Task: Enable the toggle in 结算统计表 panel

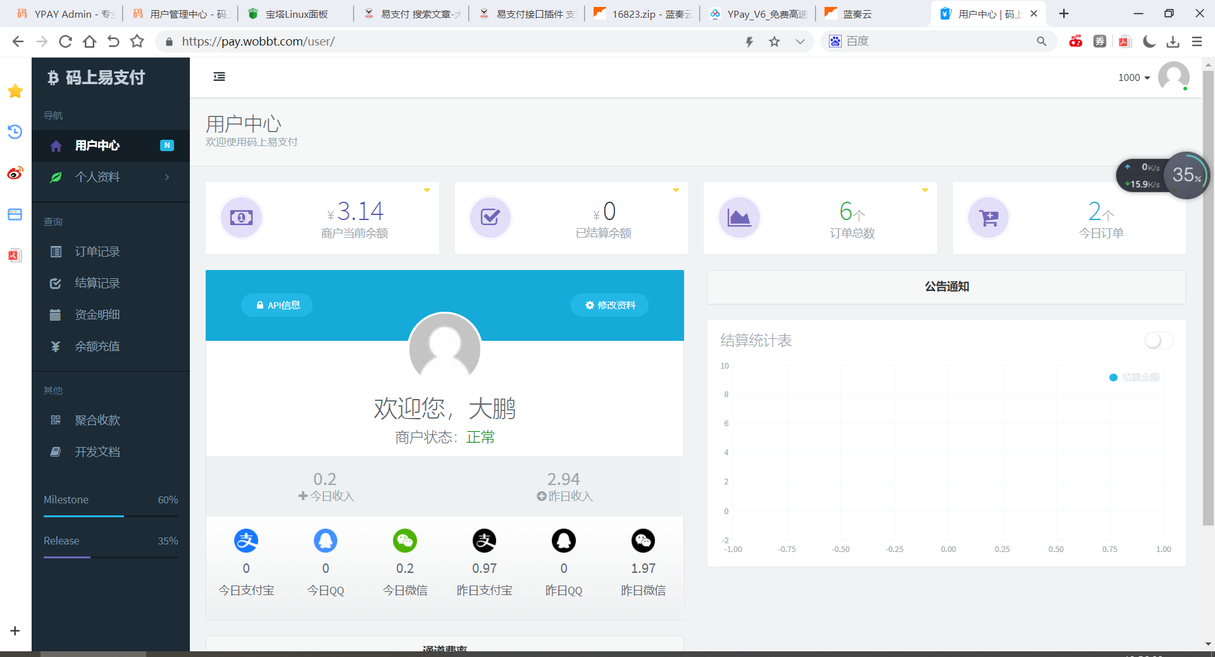Action: (1158, 340)
